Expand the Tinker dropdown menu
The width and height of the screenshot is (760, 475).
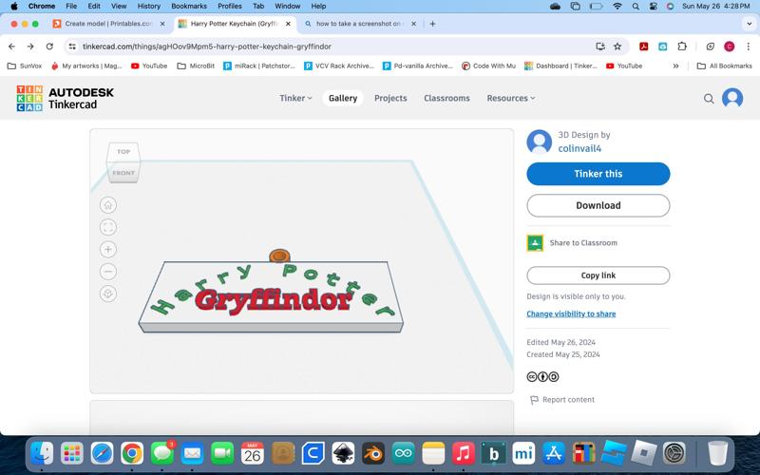[295, 98]
